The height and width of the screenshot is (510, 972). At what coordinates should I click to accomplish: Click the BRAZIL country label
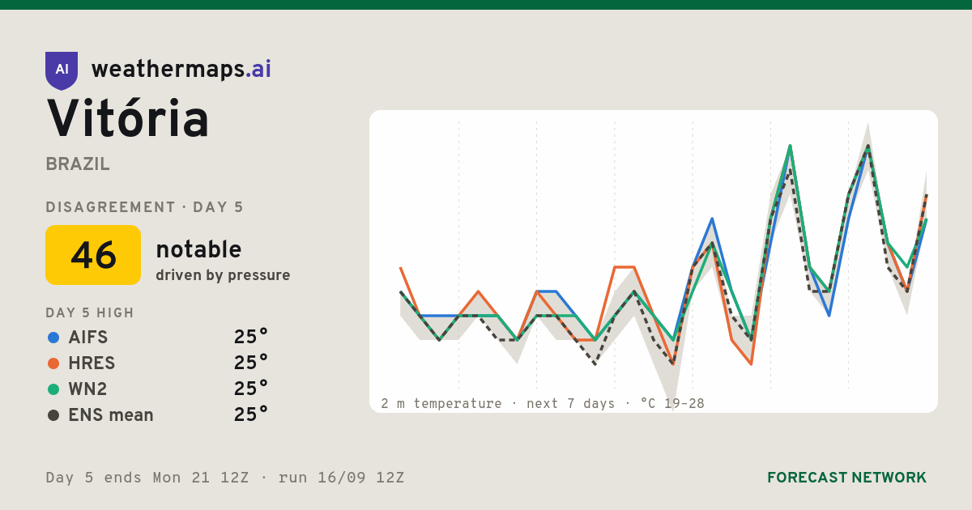78,164
